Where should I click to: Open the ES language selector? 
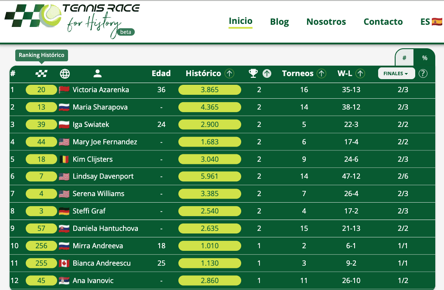coord(431,22)
